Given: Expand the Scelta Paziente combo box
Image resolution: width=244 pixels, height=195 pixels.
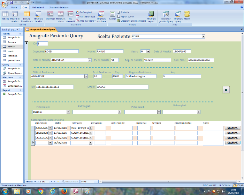Looking at the screenshot, I should pos(203,36).
